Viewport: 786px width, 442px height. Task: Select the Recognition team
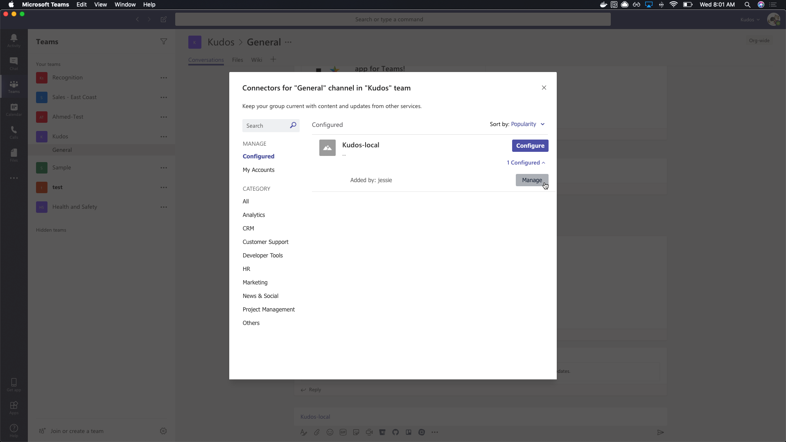pyautogui.click(x=102, y=77)
